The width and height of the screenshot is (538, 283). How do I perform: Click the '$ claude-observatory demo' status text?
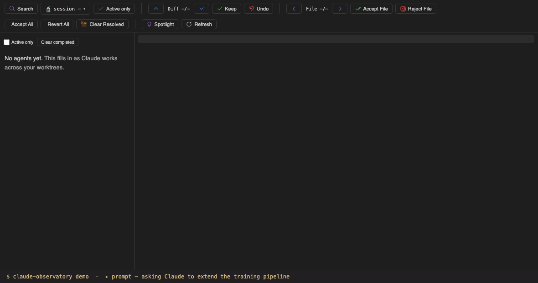[x=47, y=277]
